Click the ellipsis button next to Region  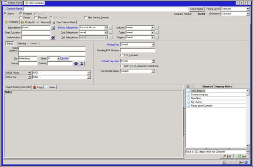[157, 37]
